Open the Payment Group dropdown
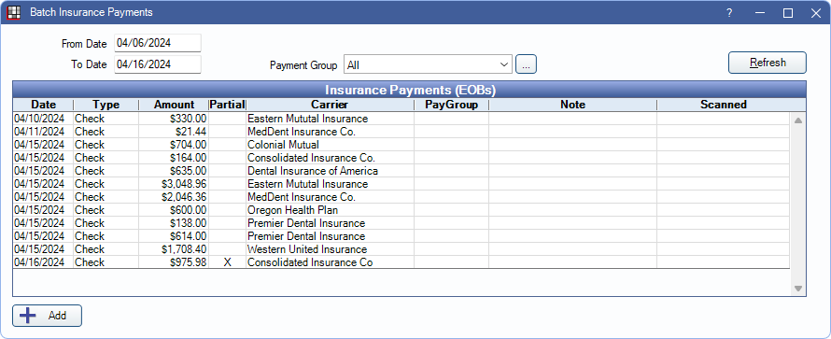This screenshot has width=831, height=339. tap(429, 64)
